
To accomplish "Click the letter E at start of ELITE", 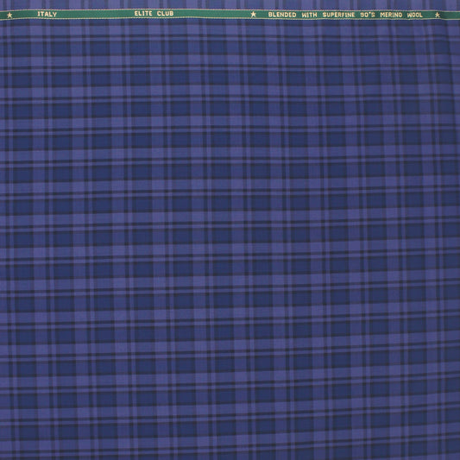I will 136,13.
